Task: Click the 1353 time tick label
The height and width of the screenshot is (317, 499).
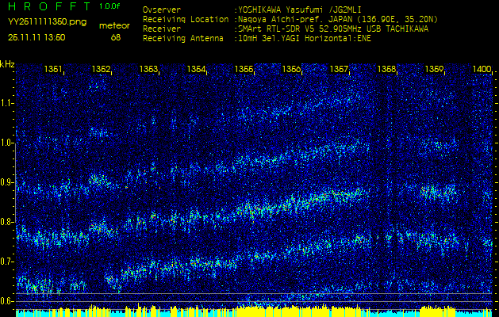Action: click(x=149, y=70)
